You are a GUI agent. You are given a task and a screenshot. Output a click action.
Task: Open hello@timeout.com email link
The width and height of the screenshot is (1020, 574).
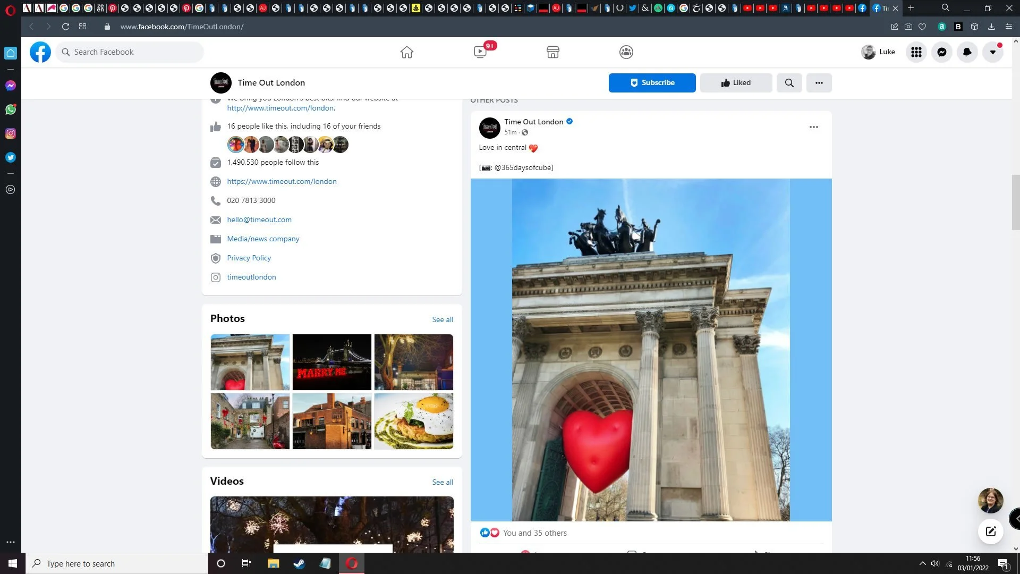pyautogui.click(x=259, y=220)
